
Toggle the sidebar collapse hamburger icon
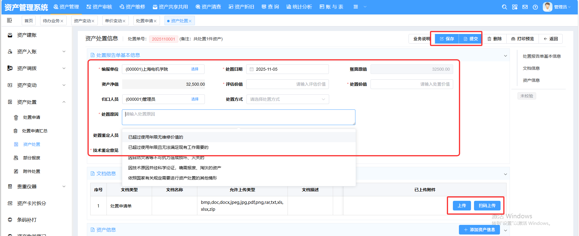coord(9,20)
